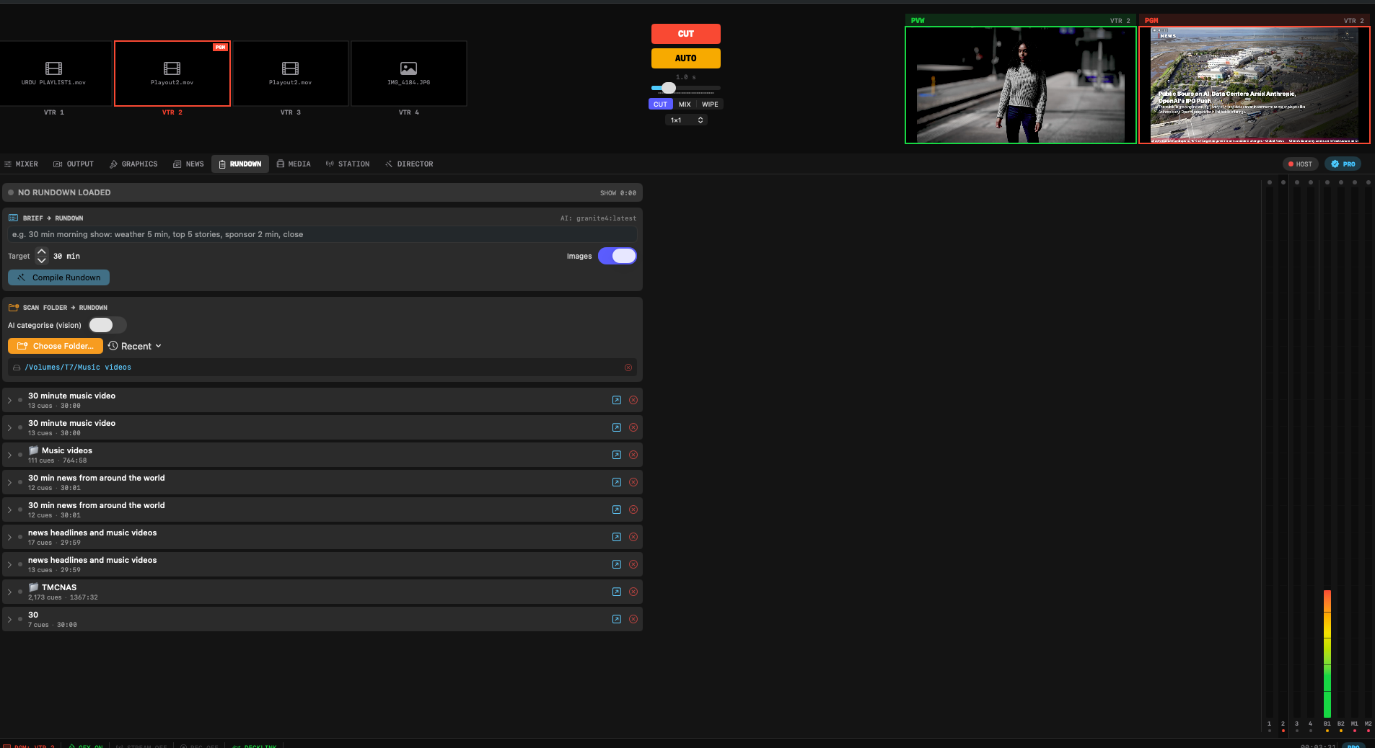Select the VTR 3 Playout2.mov source
The image size is (1375, 748).
(291, 74)
